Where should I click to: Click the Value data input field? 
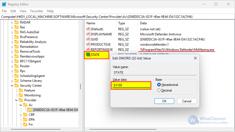click(131, 85)
